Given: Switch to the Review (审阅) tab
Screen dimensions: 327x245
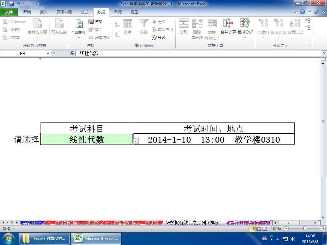Looking at the screenshot, I should coord(118,12).
